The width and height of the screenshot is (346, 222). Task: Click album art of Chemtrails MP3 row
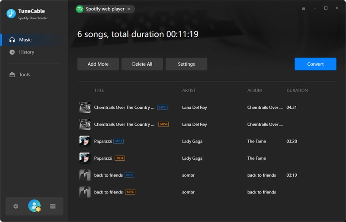[x=85, y=108]
